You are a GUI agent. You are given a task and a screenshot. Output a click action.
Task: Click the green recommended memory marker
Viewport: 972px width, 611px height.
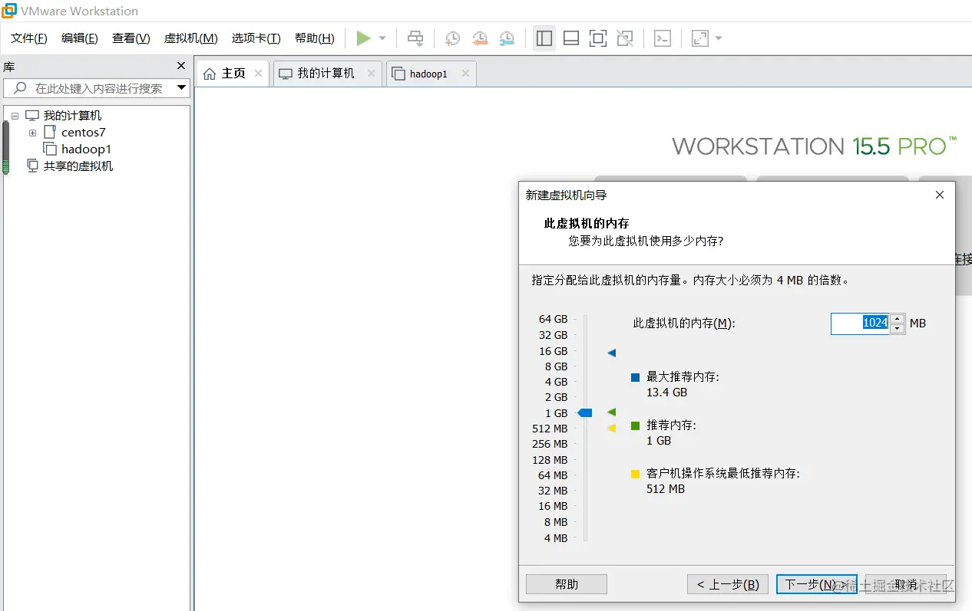[612, 412]
